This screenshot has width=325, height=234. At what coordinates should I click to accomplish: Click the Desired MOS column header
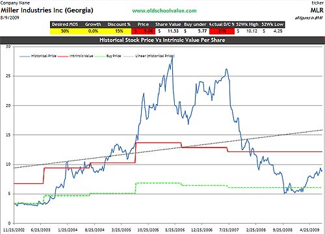pyautogui.click(x=65, y=25)
